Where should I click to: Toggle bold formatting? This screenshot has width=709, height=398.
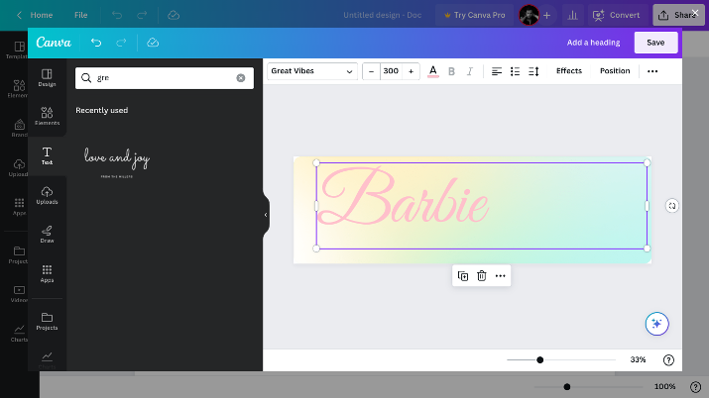451,71
